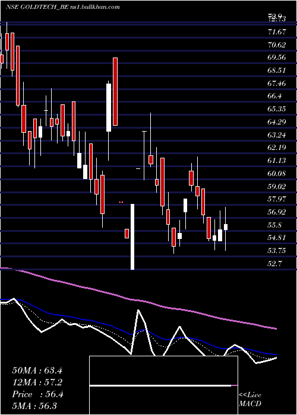Pick the 66.4 price axis label
This screenshot has width=297, height=415.
(275, 96)
